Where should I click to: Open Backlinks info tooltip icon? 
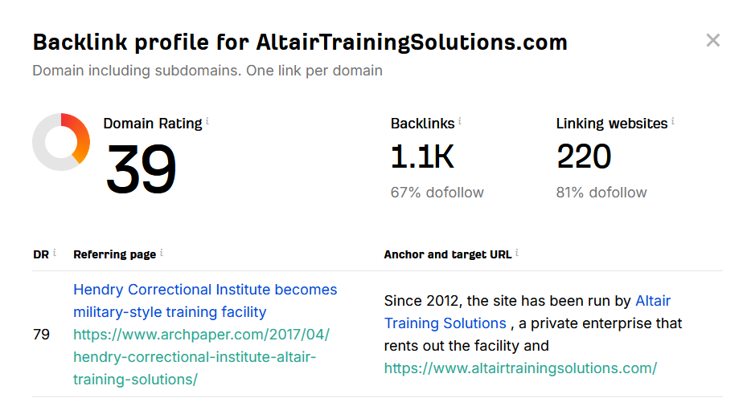[x=460, y=121]
